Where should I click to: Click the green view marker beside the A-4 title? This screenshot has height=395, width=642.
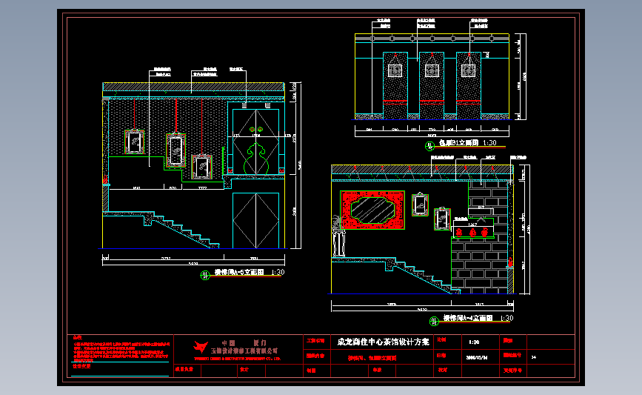[434, 321]
